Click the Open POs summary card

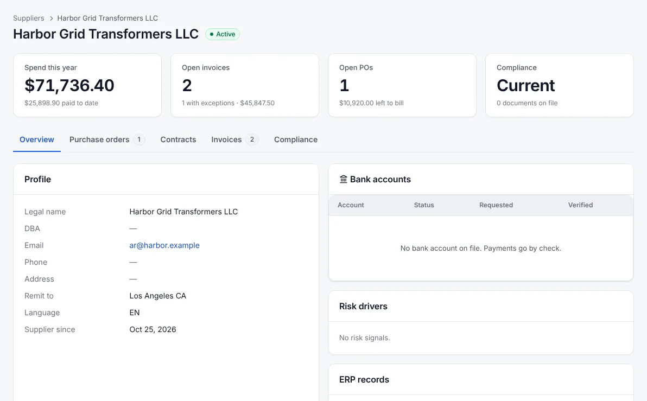click(402, 85)
